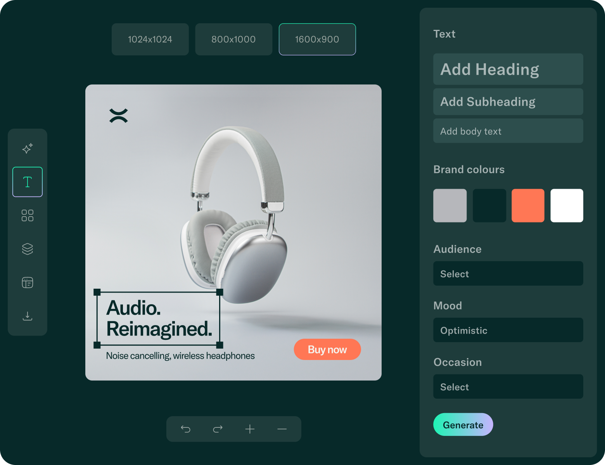Image resolution: width=605 pixels, height=465 pixels.
Task: Choose the white brand colour swatch
Action: 567,205
